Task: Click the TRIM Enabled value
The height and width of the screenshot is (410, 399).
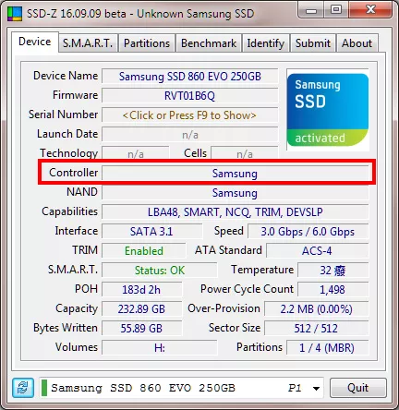Action: 144,251
